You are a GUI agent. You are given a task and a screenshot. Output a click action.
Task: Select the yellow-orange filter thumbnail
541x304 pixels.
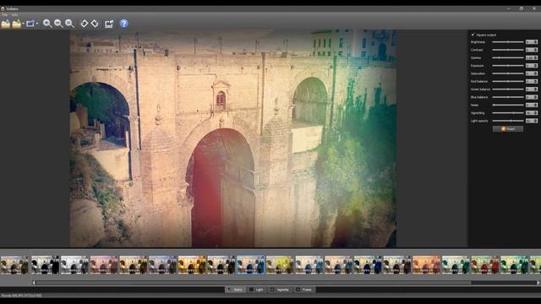point(192,264)
